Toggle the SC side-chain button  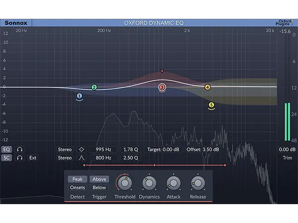pos(6,158)
